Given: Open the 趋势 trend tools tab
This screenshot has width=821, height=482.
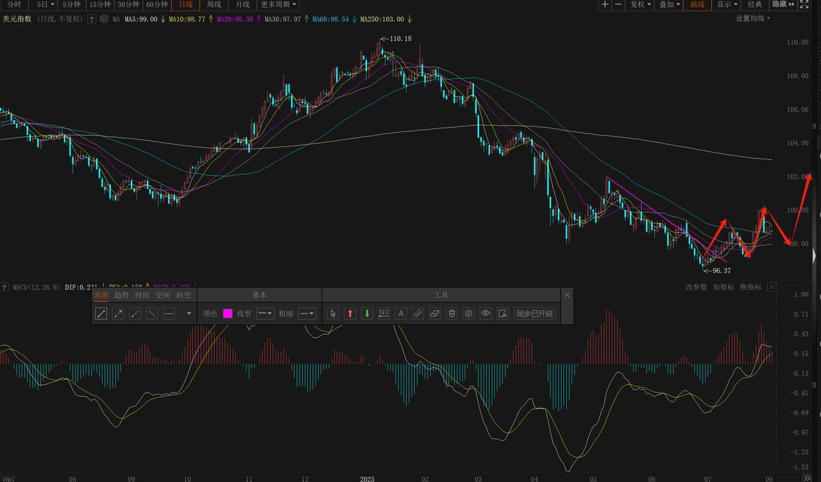Looking at the screenshot, I should [x=122, y=295].
